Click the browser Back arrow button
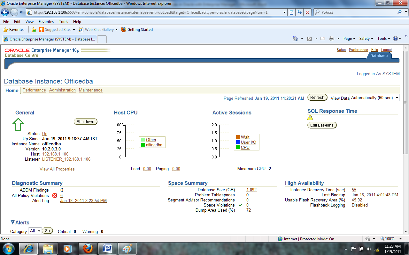409x255 pixels. click(x=5, y=12)
